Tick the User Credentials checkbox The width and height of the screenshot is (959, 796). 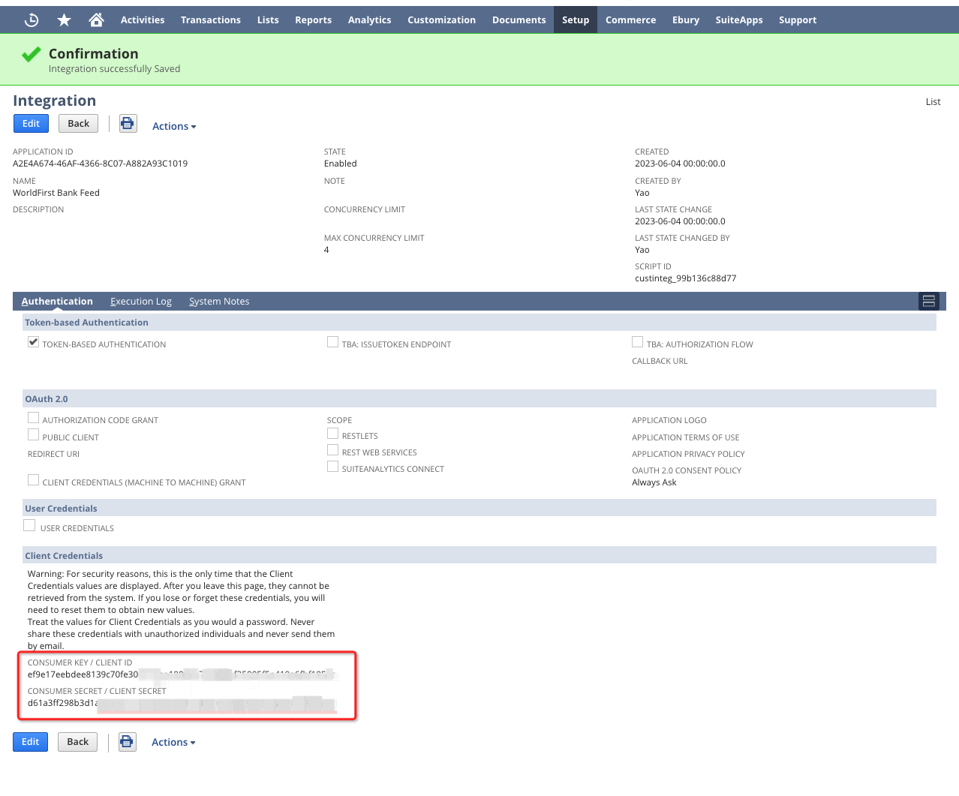(30, 526)
